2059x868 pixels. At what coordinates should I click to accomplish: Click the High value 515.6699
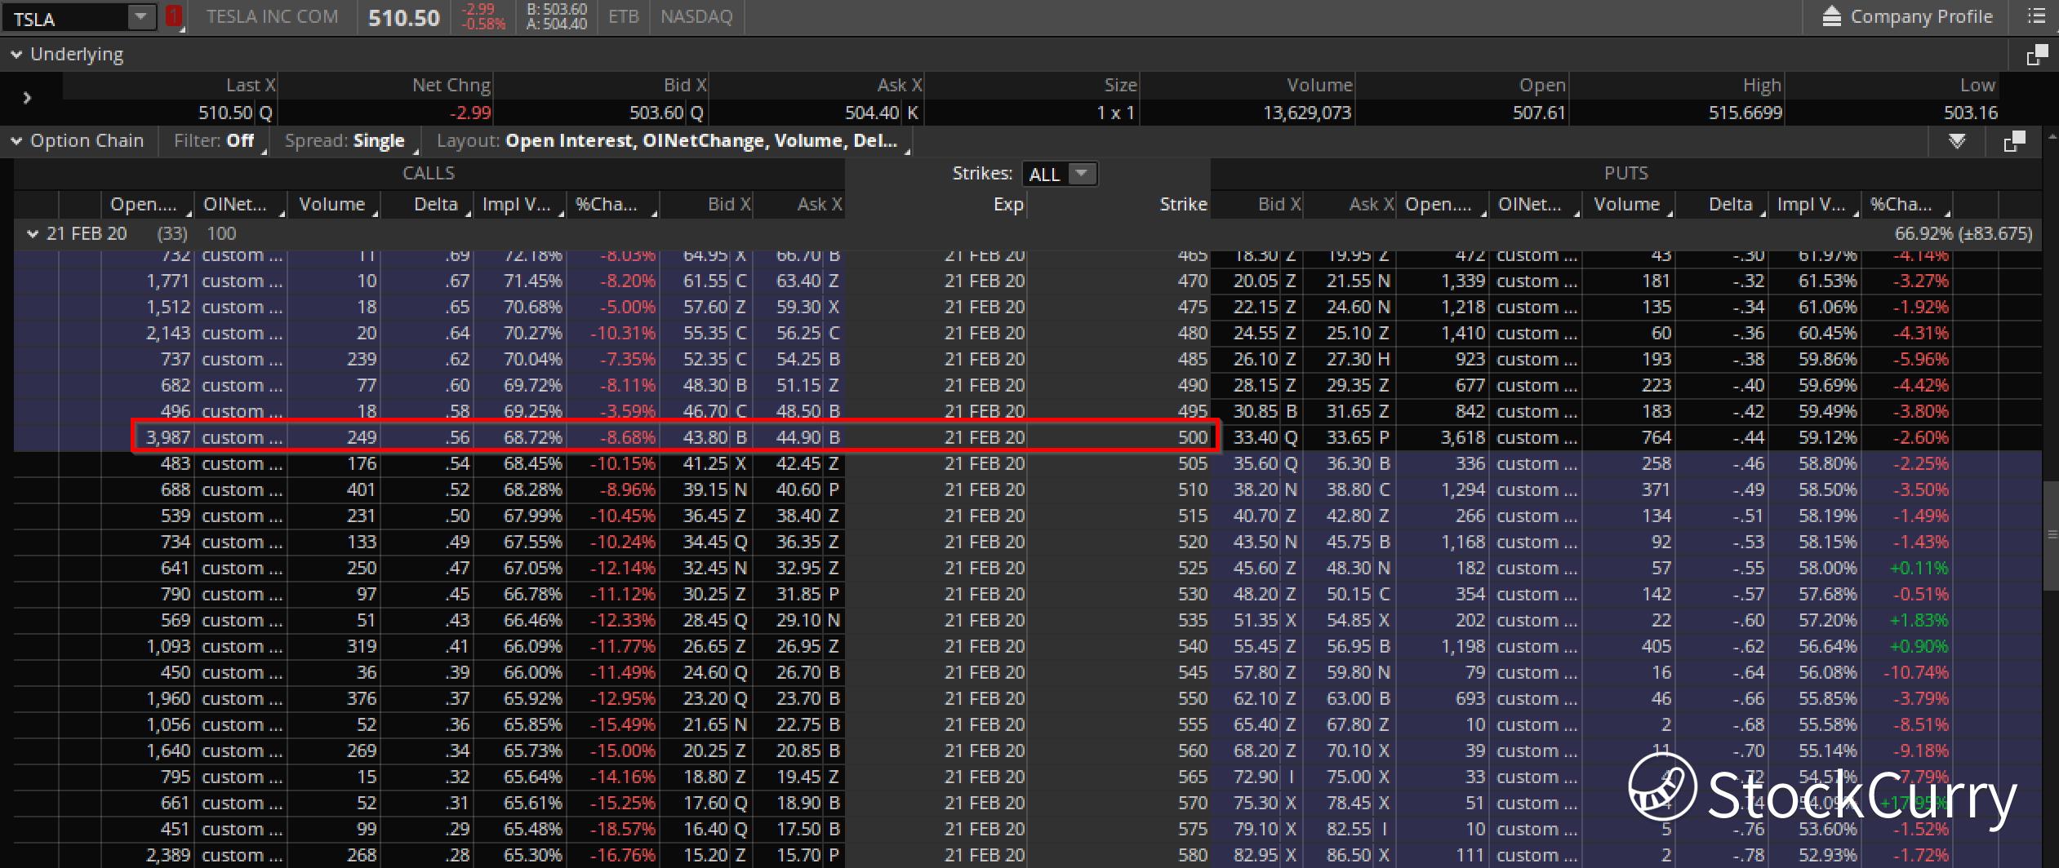[1745, 113]
